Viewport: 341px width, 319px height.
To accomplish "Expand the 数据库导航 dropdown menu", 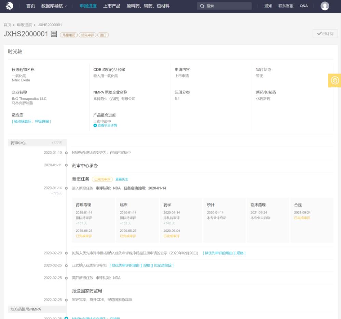I will (x=54, y=6).
